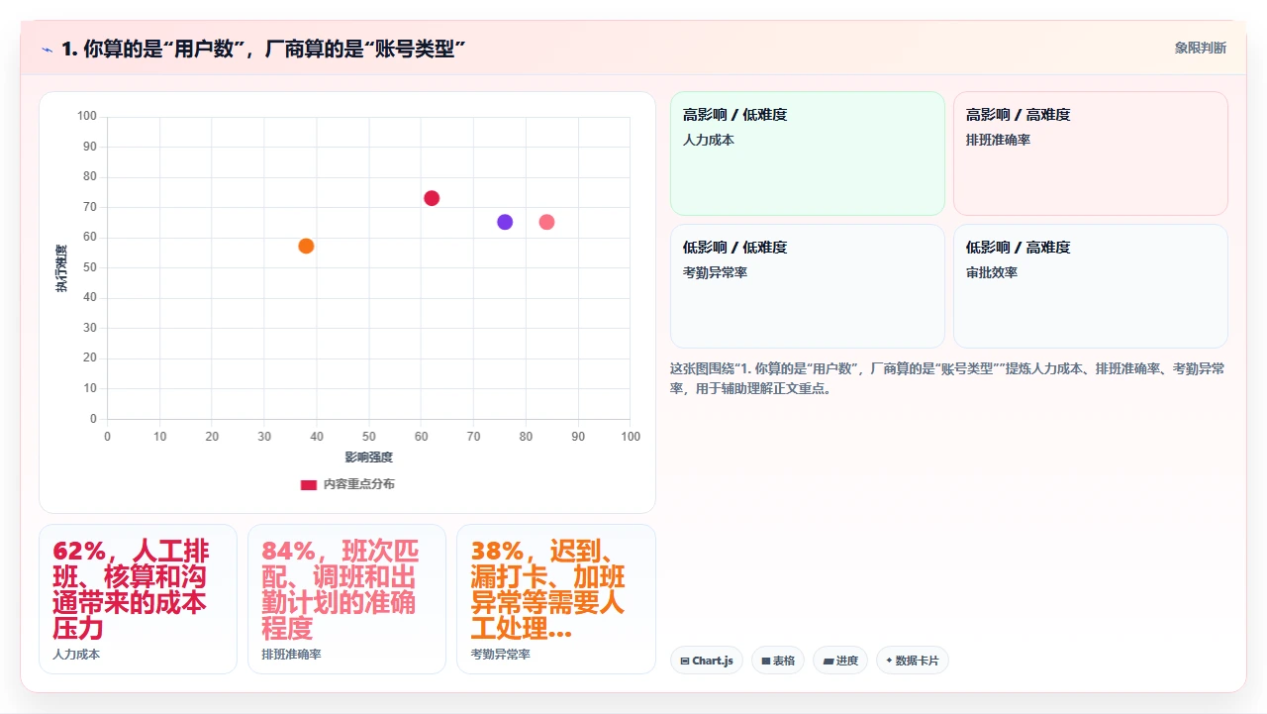Click the 内容重点分布 legend label
Screen dimensions: 1267x714
point(359,484)
